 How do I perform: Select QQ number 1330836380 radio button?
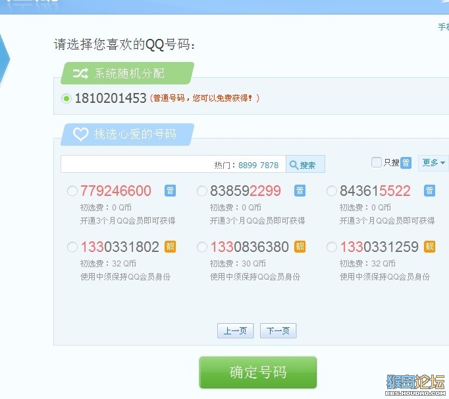202,247
